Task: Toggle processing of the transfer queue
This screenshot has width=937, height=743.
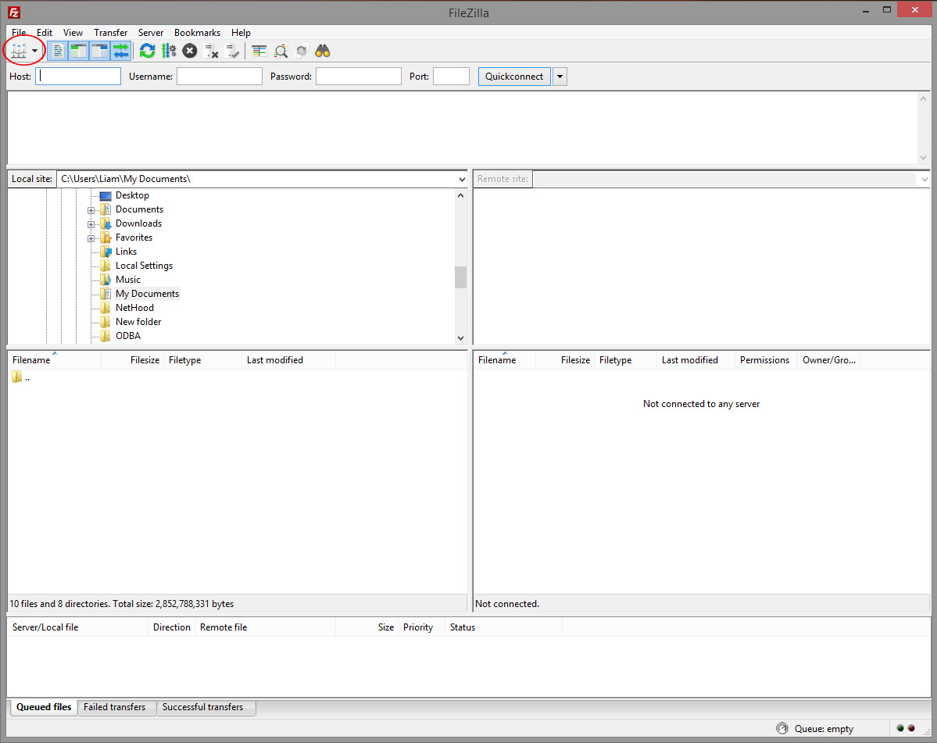Action: tap(169, 52)
